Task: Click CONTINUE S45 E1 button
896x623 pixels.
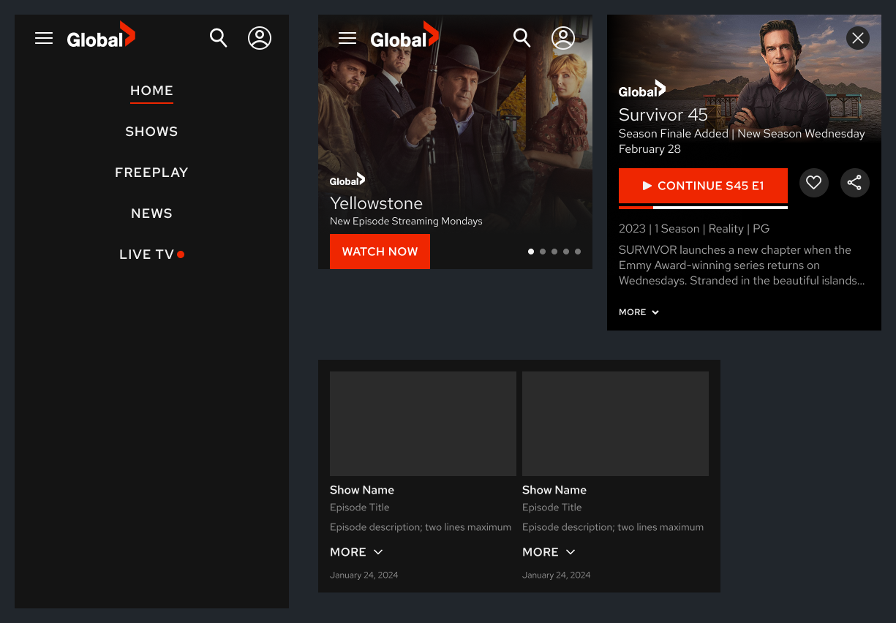Action: (x=703, y=186)
